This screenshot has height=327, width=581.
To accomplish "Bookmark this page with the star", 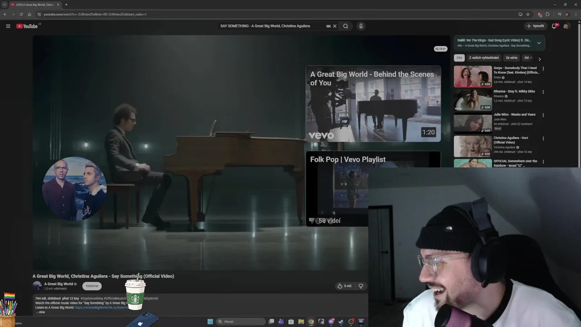I will pyautogui.click(x=528, y=14).
